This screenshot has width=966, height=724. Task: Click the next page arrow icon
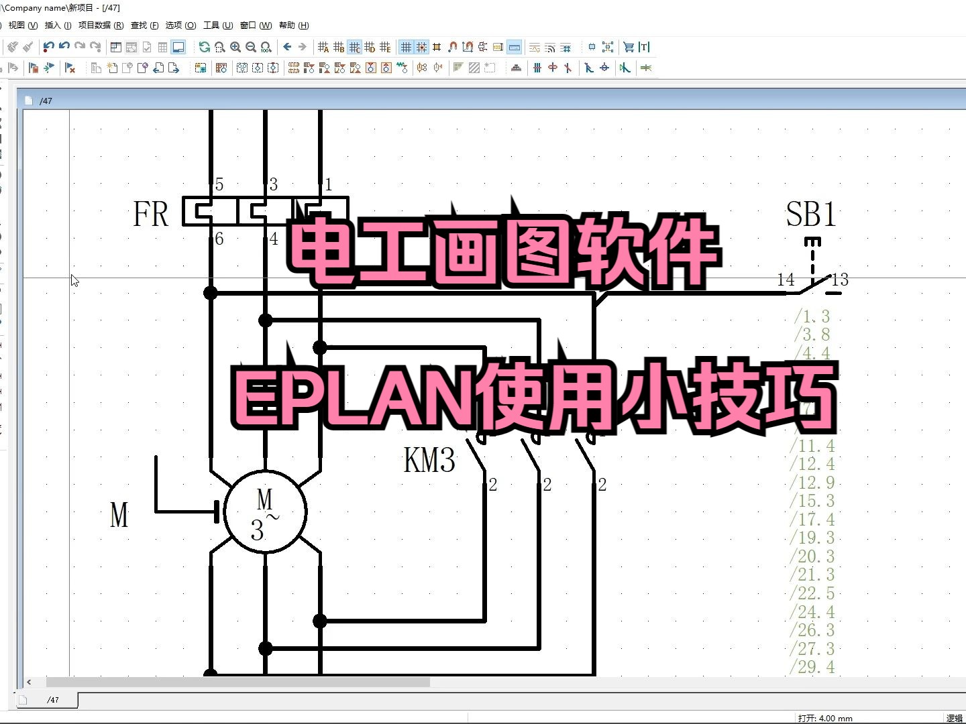[x=174, y=68]
